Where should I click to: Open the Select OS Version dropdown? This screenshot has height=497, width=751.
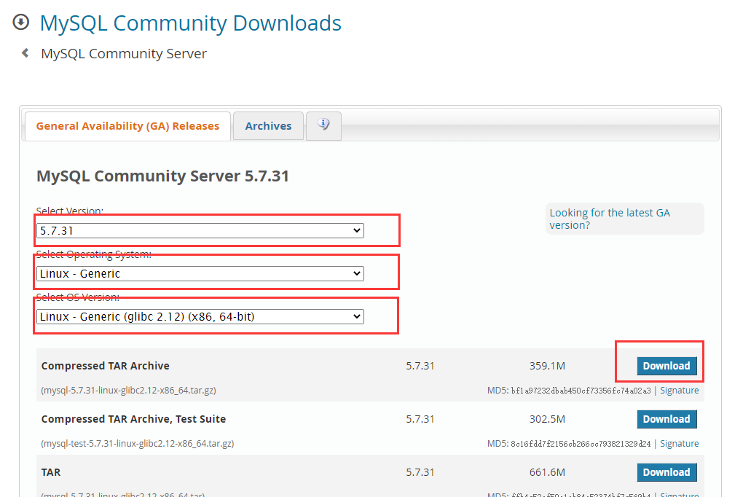[x=200, y=317]
